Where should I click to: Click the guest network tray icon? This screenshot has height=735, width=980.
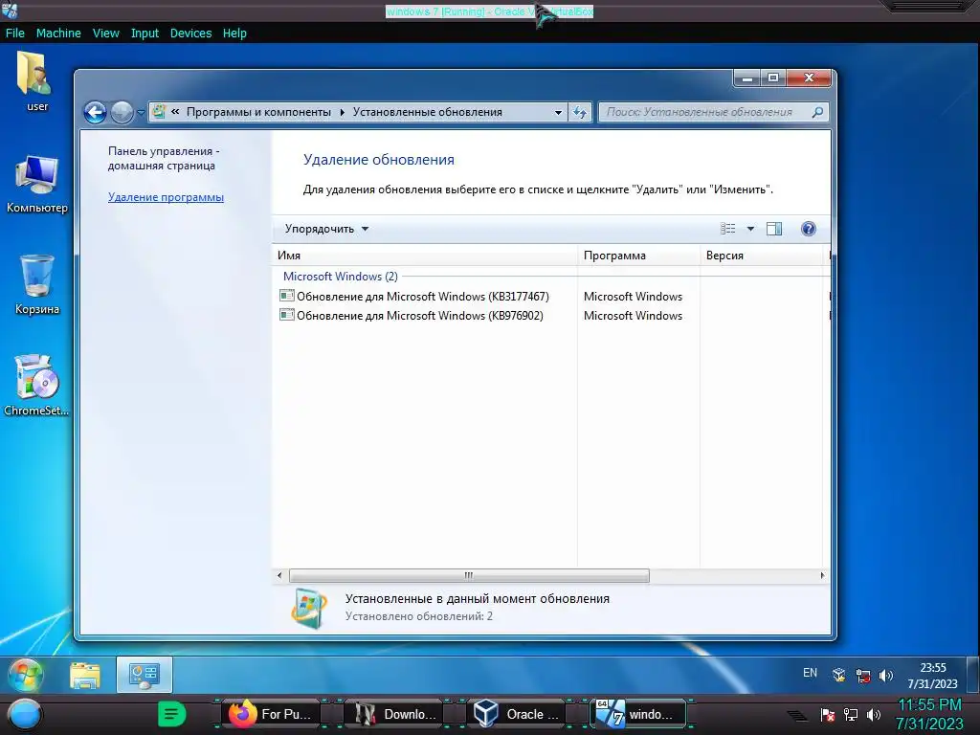[863, 676]
